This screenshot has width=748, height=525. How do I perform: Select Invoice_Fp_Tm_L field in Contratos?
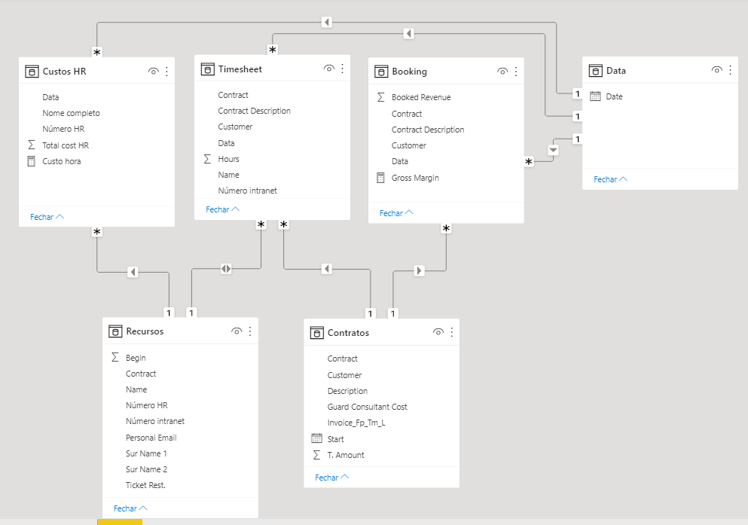[x=356, y=423]
